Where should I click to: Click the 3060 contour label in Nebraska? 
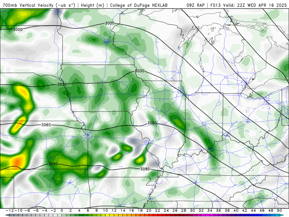point(46,125)
